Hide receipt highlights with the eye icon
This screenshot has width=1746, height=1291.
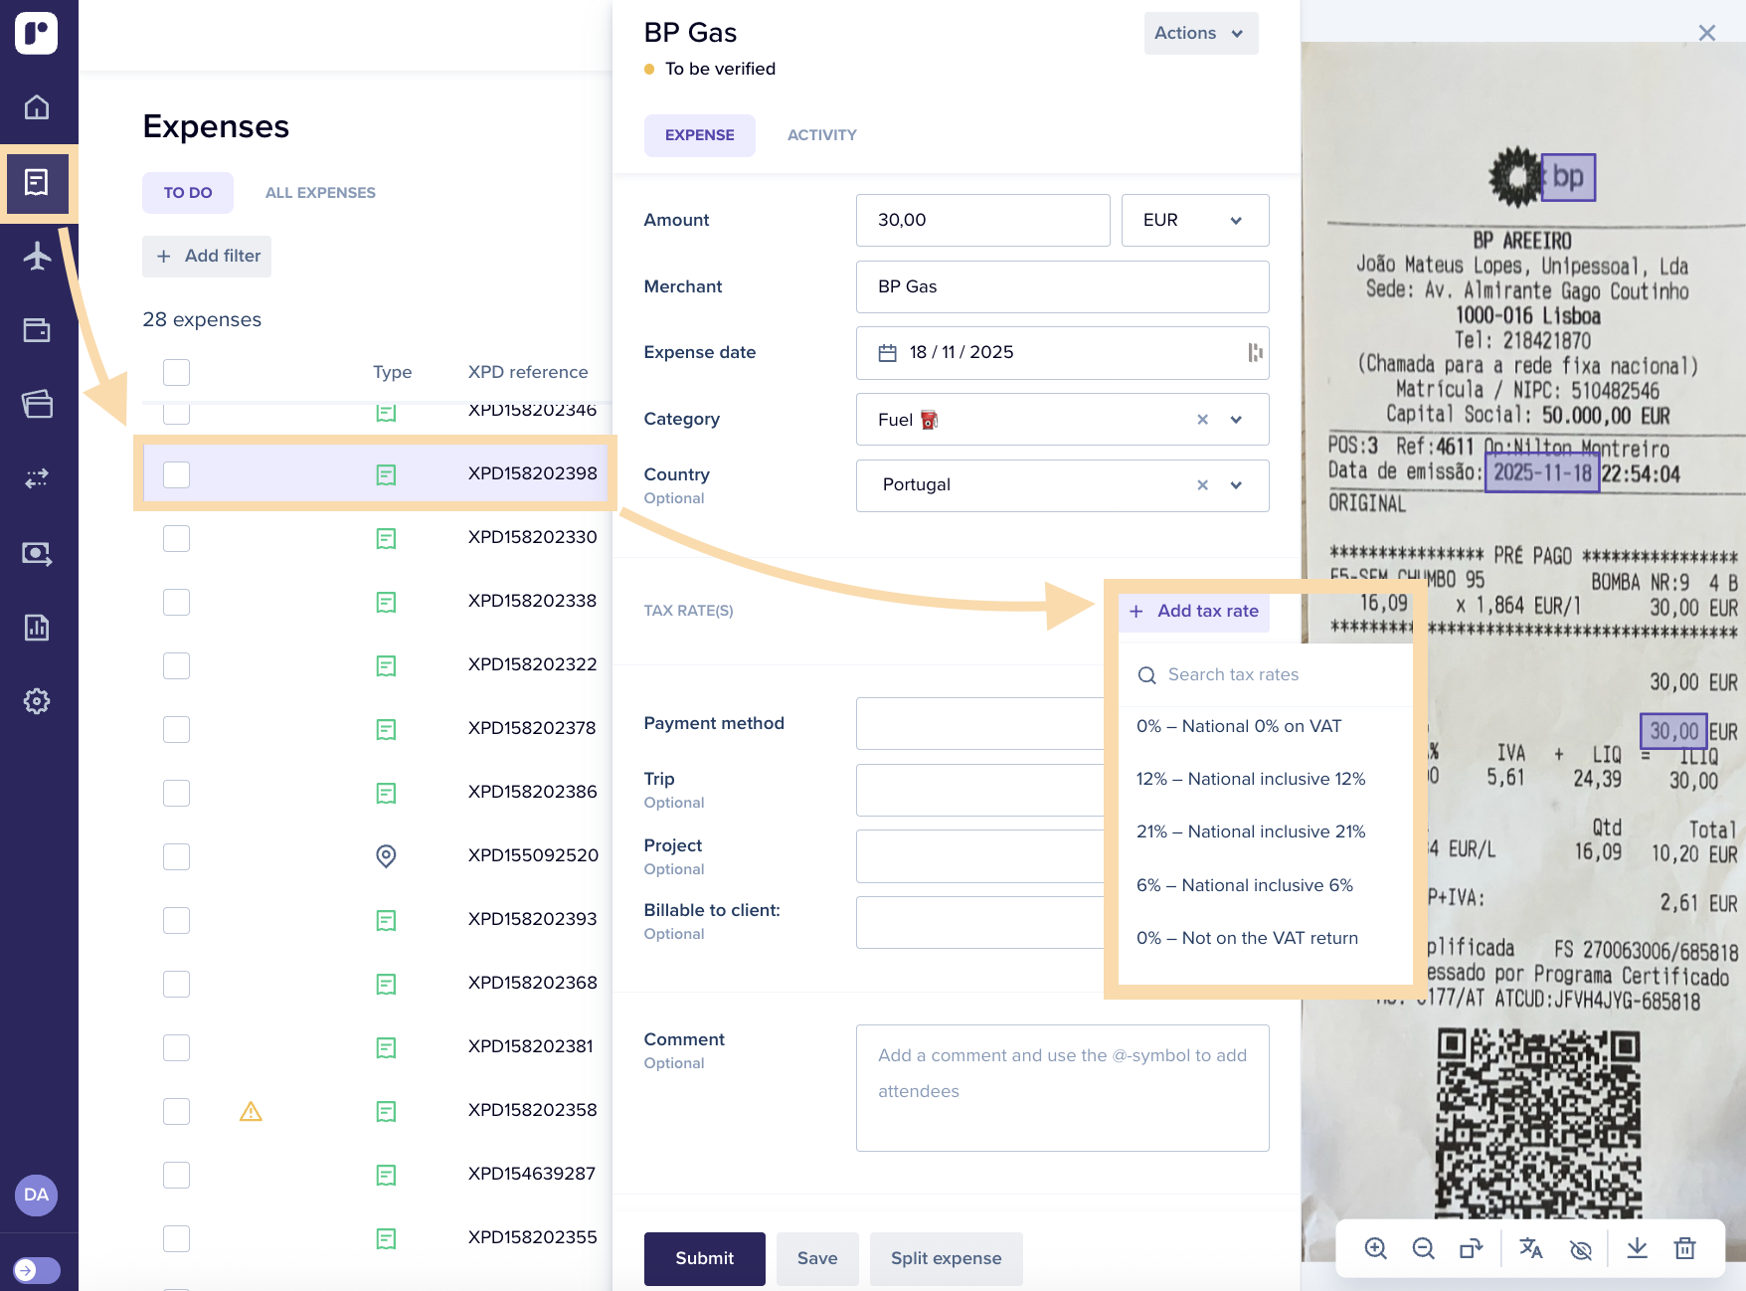1580,1248
